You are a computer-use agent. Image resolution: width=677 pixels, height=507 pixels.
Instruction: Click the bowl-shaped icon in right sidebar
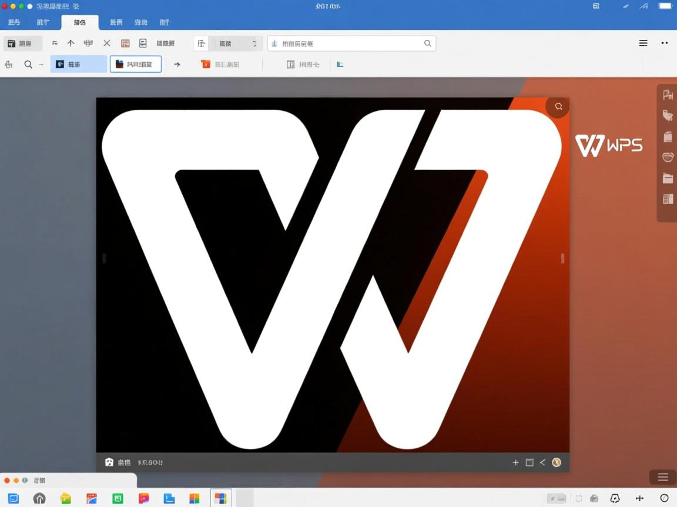pos(668,157)
